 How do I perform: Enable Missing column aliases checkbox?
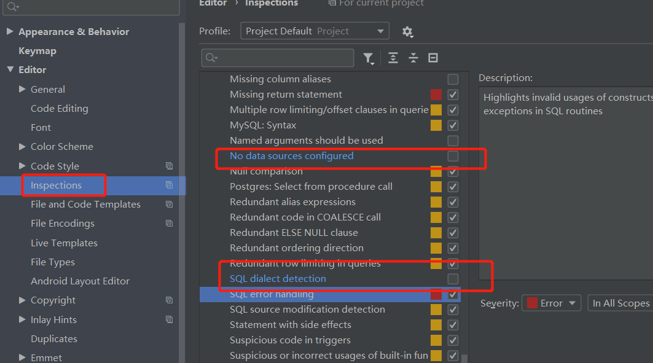coord(453,79)
